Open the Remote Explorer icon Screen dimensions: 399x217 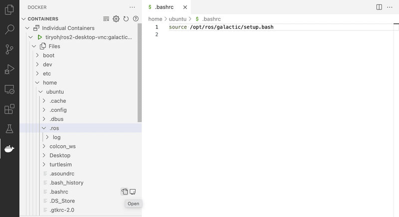(9, 89)
